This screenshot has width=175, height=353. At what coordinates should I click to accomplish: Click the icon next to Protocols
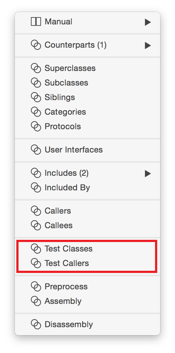pyautogui.click(x=36, y=127)
